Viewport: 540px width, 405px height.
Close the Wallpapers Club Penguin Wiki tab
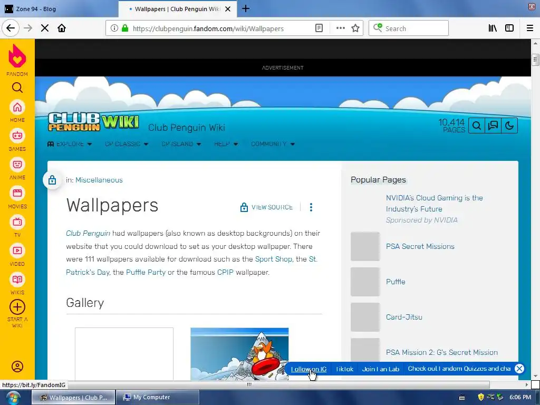[x=228, y=9]
